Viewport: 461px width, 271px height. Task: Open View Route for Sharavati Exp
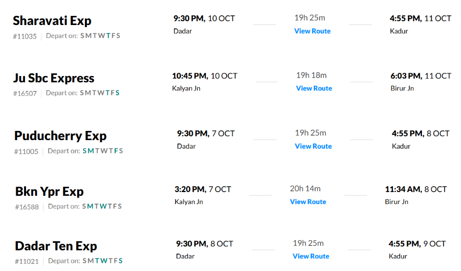coord(312,31)
